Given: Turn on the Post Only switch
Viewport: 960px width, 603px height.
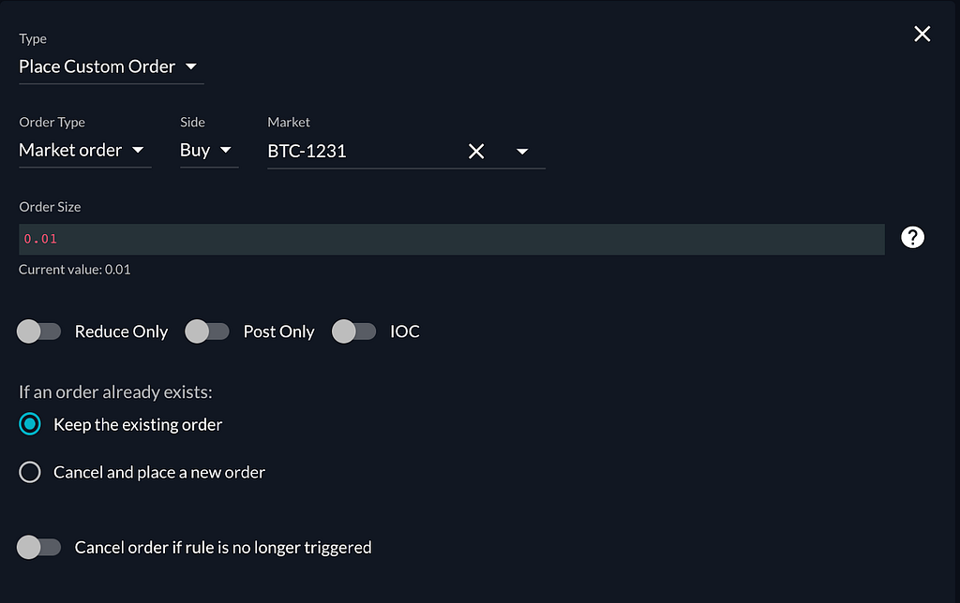Looking at the screenshot, I should (x=207, y=331).
